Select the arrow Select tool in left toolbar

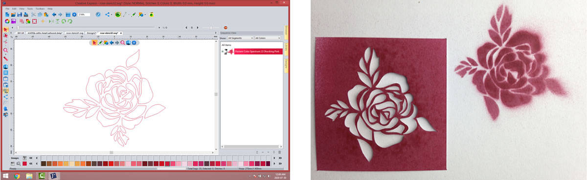(6, 30)
